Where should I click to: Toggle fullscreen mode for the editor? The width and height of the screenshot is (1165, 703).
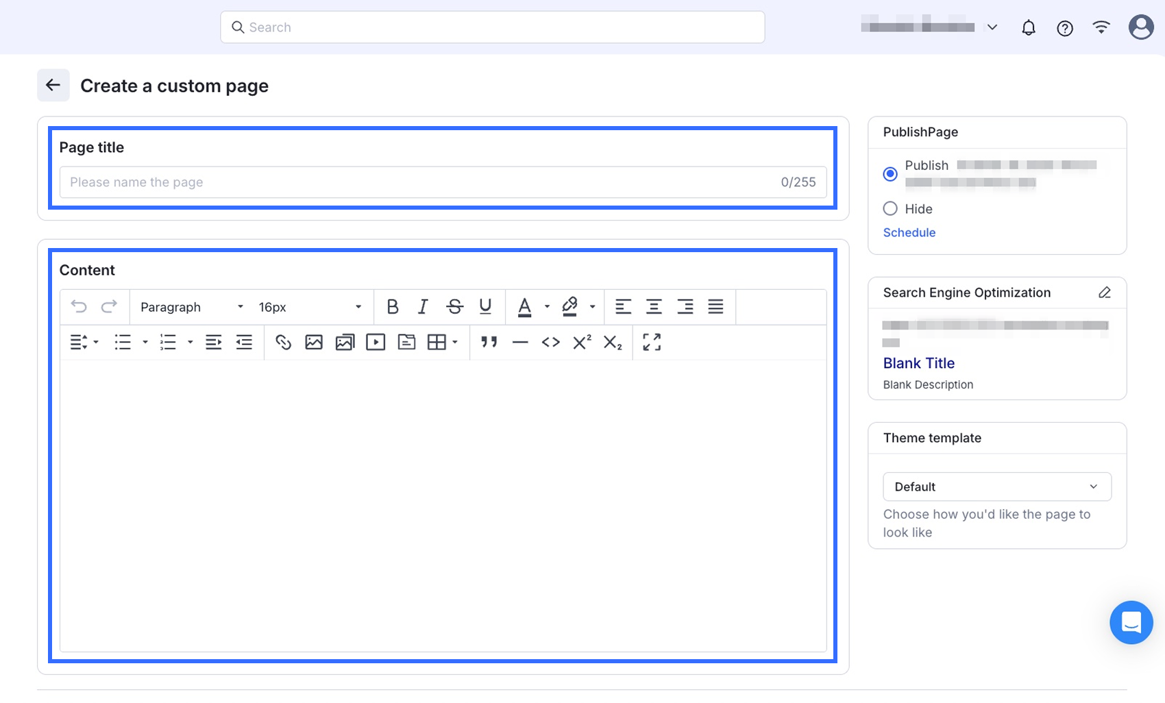[x=652, y=342]
